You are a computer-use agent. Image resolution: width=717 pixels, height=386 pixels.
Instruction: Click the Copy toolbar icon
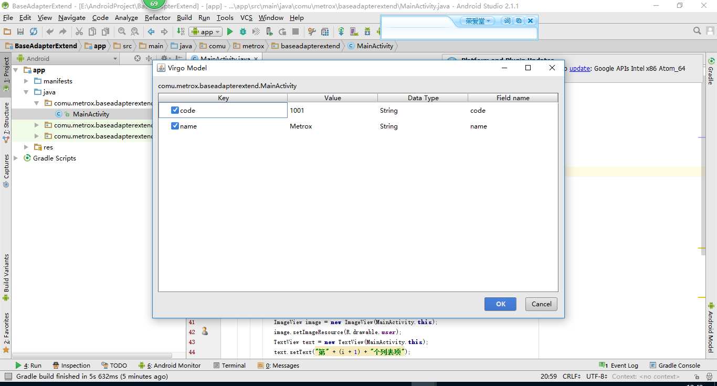coord(92,31)
